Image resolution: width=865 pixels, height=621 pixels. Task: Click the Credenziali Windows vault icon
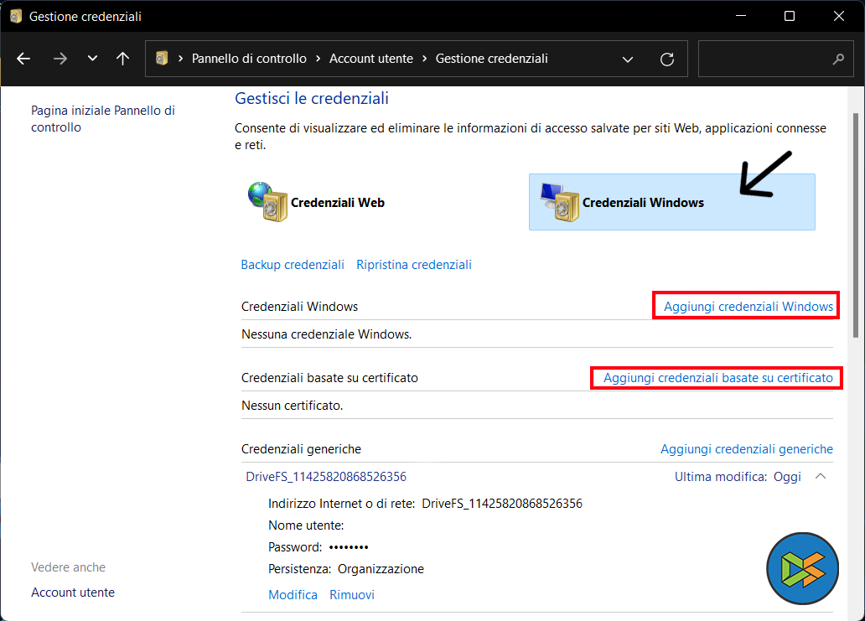tap(560, 202)
